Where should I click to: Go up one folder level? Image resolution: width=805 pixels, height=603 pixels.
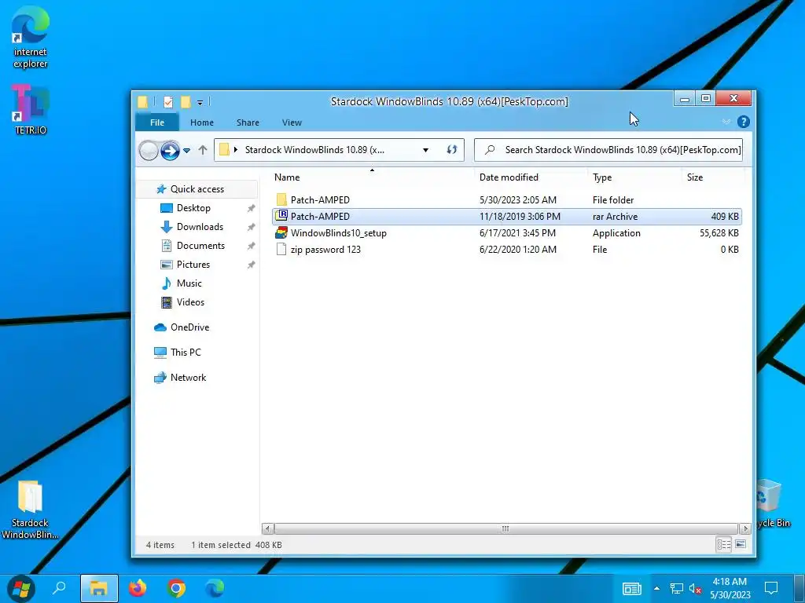[x=203, y=150]
